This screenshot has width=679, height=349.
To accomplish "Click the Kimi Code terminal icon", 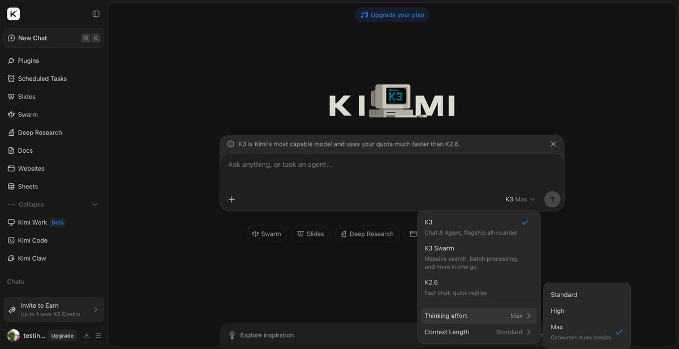I will [x=11, y=240].
